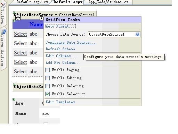Select the lower ObjectDataSource control label
This screenshot has width=178, height=134.
point(29,87)
